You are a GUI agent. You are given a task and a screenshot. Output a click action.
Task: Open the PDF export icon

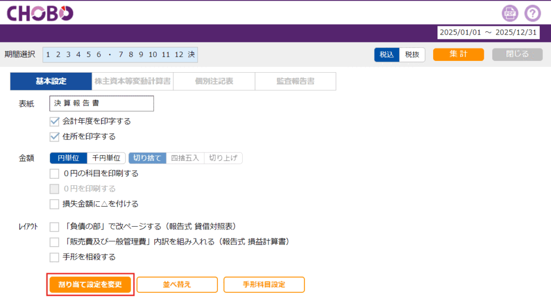[x=510, y=13]
